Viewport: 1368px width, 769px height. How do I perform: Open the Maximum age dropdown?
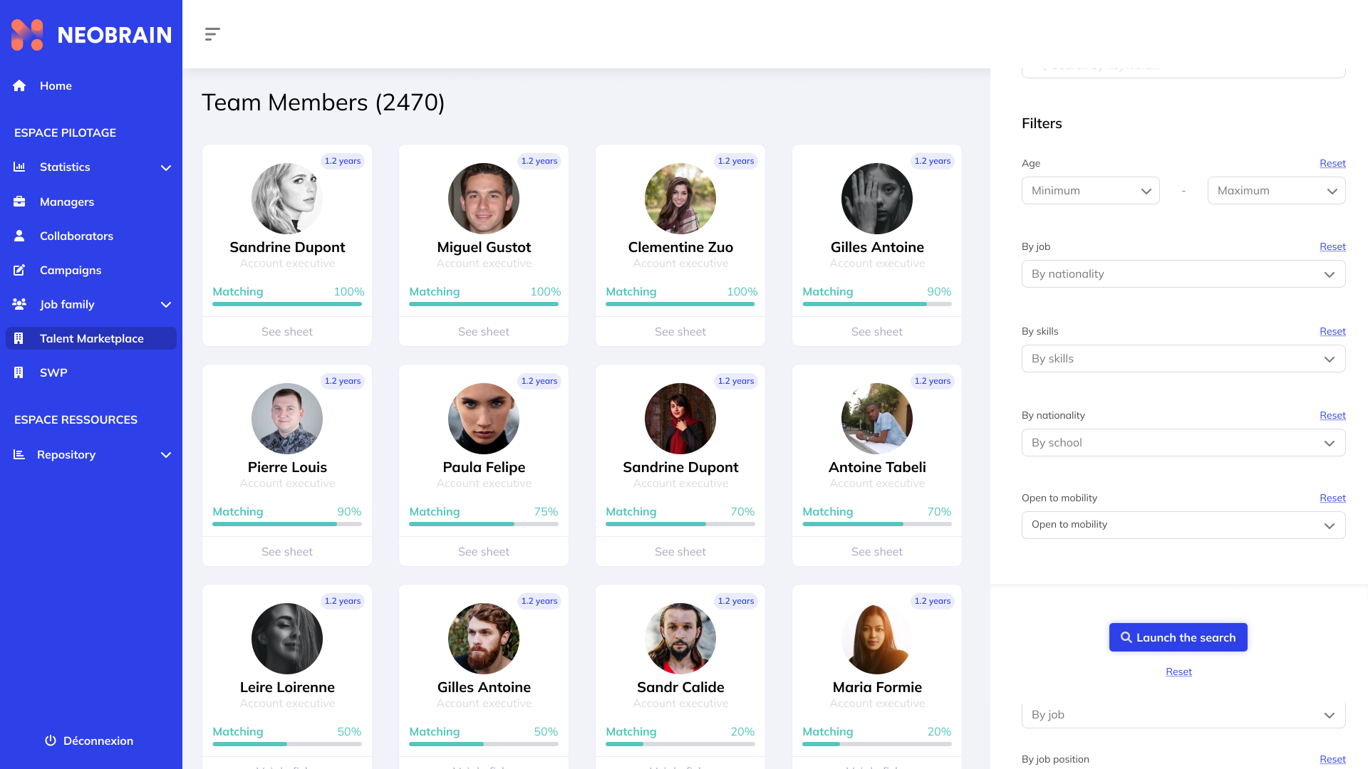pos(1276,191)
